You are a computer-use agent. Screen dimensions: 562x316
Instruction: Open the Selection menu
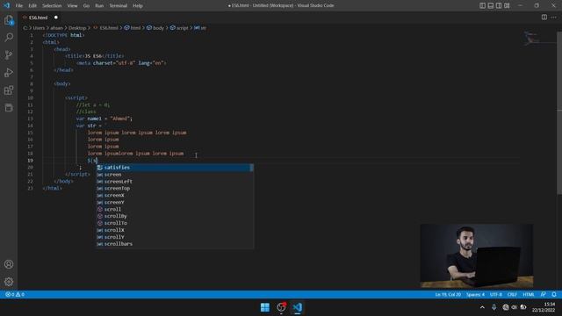click(52, 6)
